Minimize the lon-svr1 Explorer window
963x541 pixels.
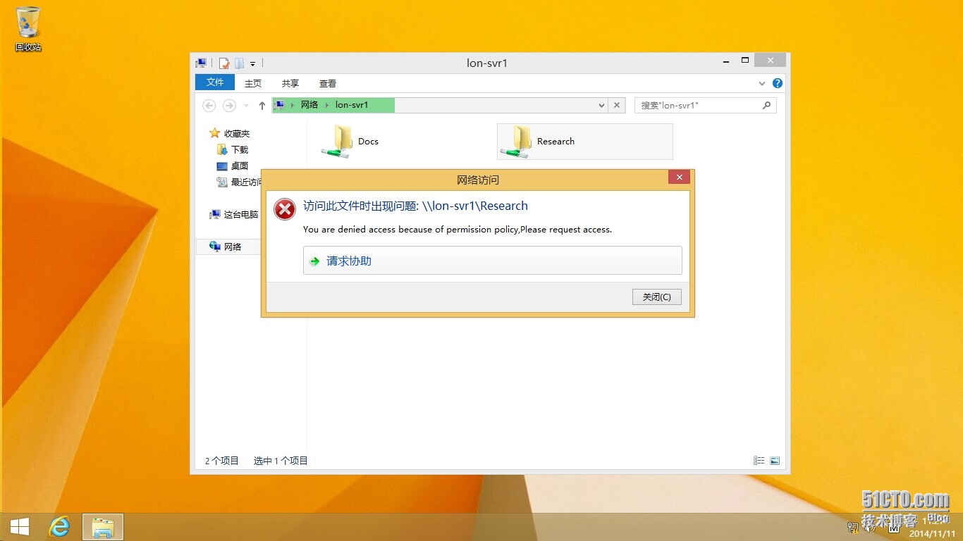(x=726, y=61)
